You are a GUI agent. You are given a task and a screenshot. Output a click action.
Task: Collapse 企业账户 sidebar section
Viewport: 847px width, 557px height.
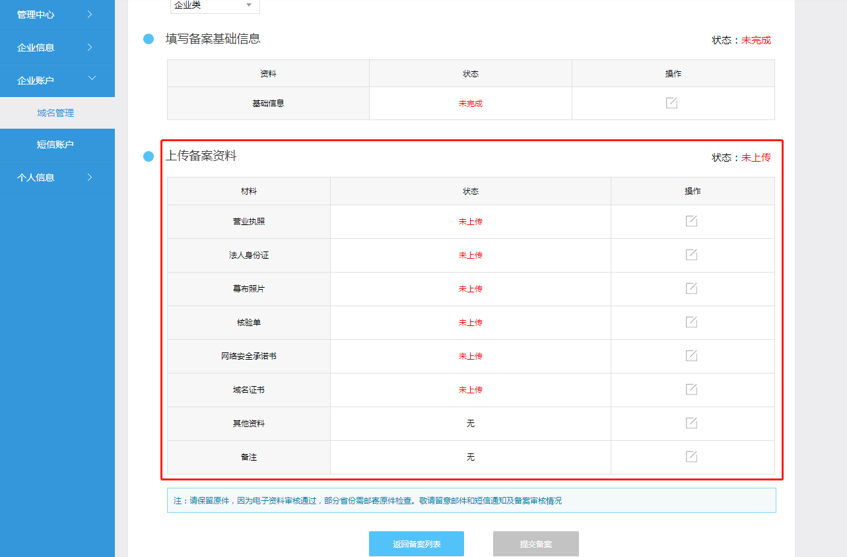(57, 81)
